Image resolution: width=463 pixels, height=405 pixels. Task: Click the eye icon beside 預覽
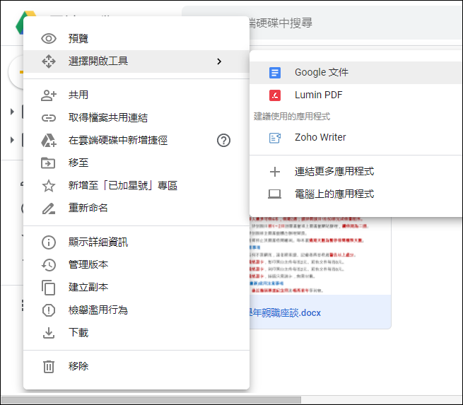click(x=49, y=39)
